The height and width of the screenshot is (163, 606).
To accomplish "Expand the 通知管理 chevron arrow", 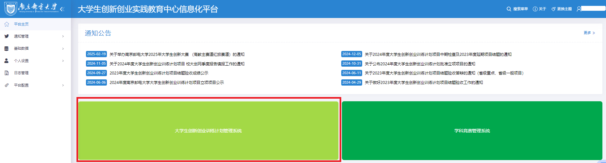I will pos(63,36).
